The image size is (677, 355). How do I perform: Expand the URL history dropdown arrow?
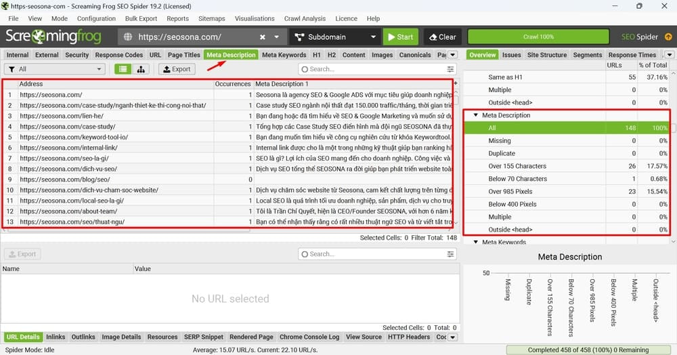coord(276,37)
